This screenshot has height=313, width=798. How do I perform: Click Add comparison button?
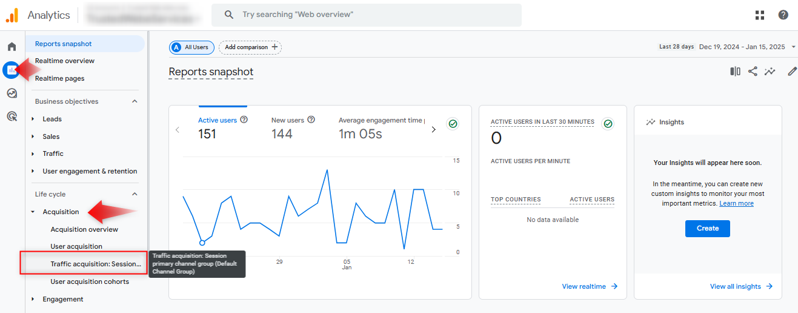pyautogui.click(x=250, y=47)
